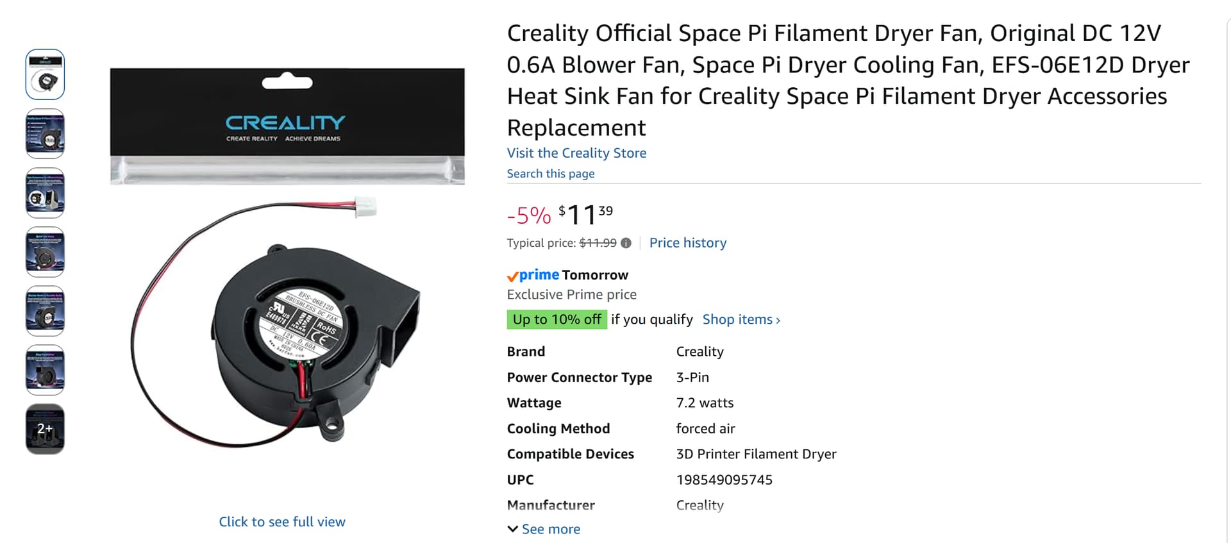Open the "2+" more images thumbnail
Image resolution: width=1231 pixels, height=543 pixels.
click(x=45, y=429)
